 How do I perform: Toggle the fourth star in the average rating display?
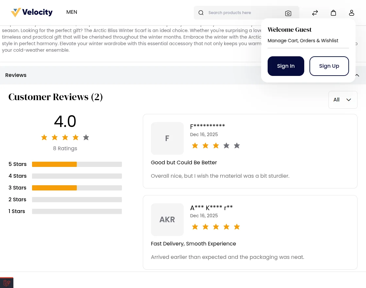click(75, 137)
